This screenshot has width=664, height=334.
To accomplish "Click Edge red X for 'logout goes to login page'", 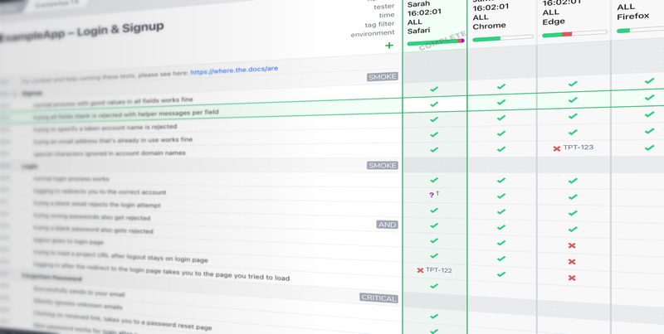I will (572, 262).
